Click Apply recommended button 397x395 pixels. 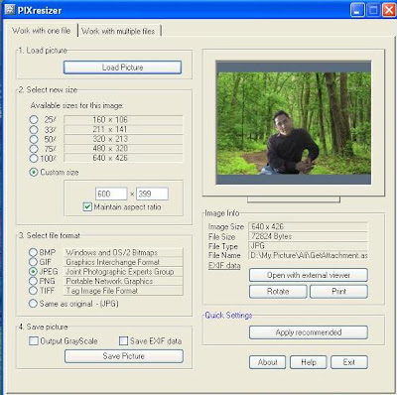click(309, 332)
